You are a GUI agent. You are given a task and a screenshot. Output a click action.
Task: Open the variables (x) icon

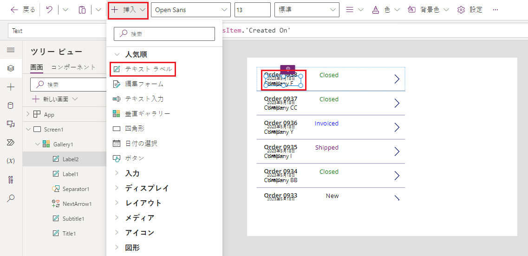11,161
